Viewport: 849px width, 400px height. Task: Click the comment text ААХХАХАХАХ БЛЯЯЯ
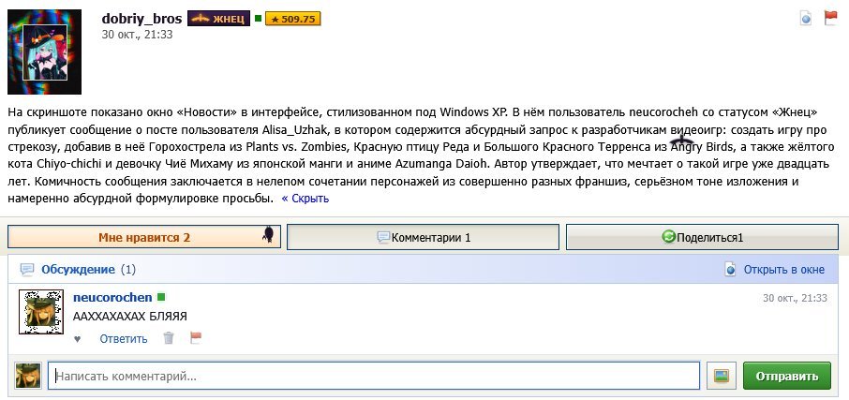coord(130,317)
